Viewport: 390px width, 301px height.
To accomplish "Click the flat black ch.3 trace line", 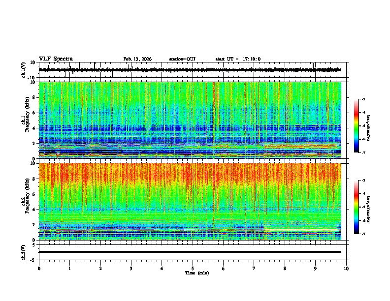I will pyautogui.click(x=190, y=252).
